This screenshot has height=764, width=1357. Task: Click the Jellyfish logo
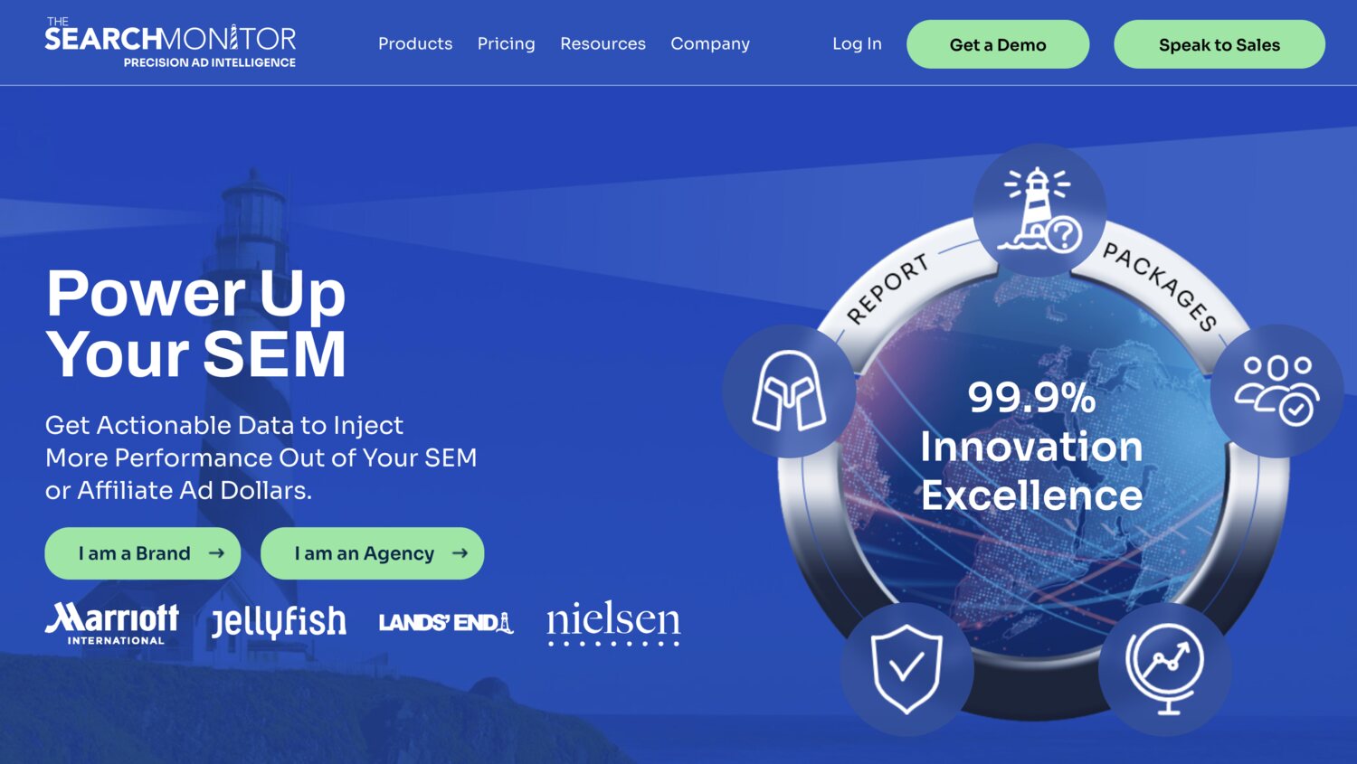(x=279, y=622)
